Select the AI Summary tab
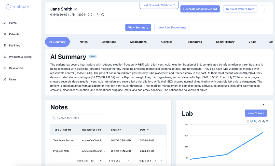The image size is (275, 166). [x=57, y=42]
